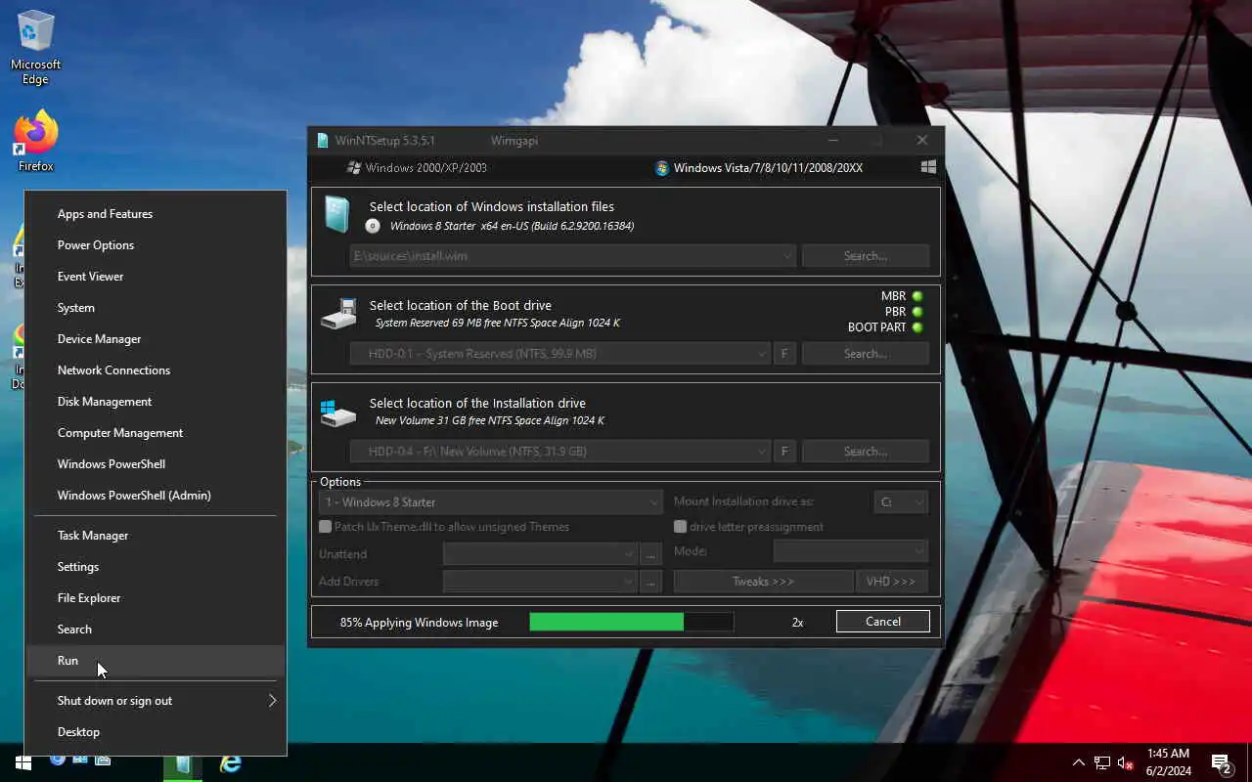The width and height of the screenshot is (1252, 782).
Task: Click Search button for Boot drive
Action: pyautogui.click(x=866, y=354)
